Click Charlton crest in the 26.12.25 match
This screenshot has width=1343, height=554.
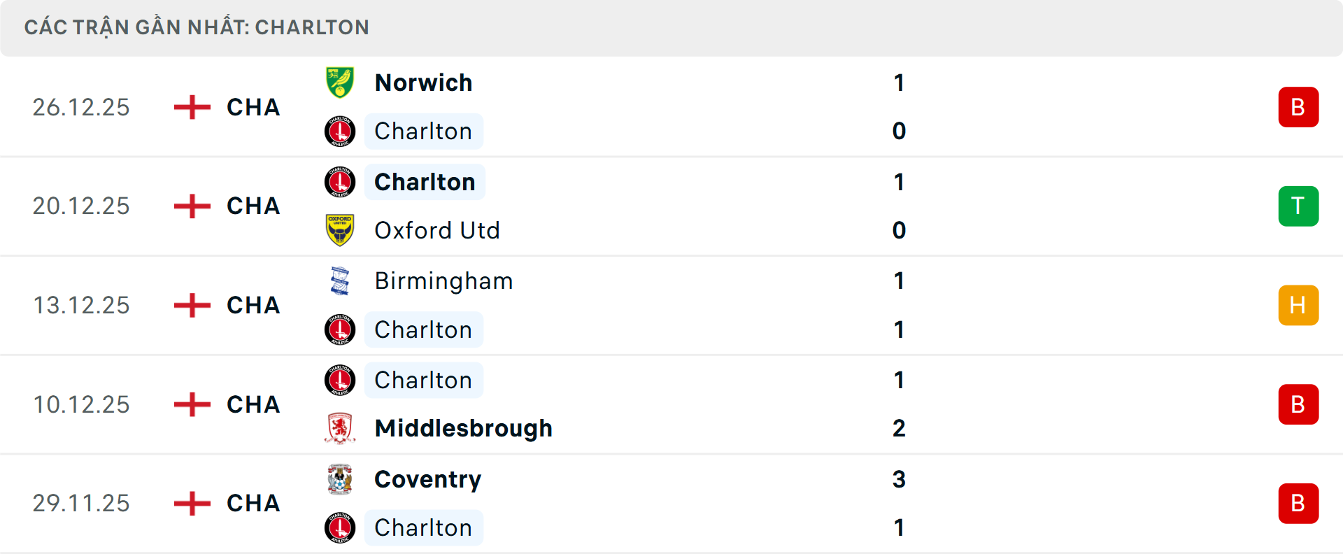coord(340,132)
